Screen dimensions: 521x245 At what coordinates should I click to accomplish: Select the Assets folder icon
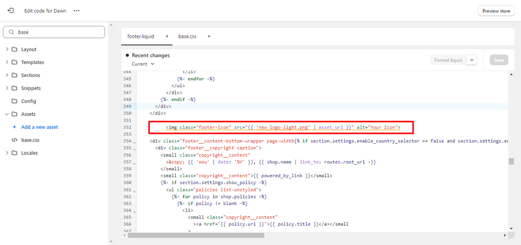(x=14, y=114)
